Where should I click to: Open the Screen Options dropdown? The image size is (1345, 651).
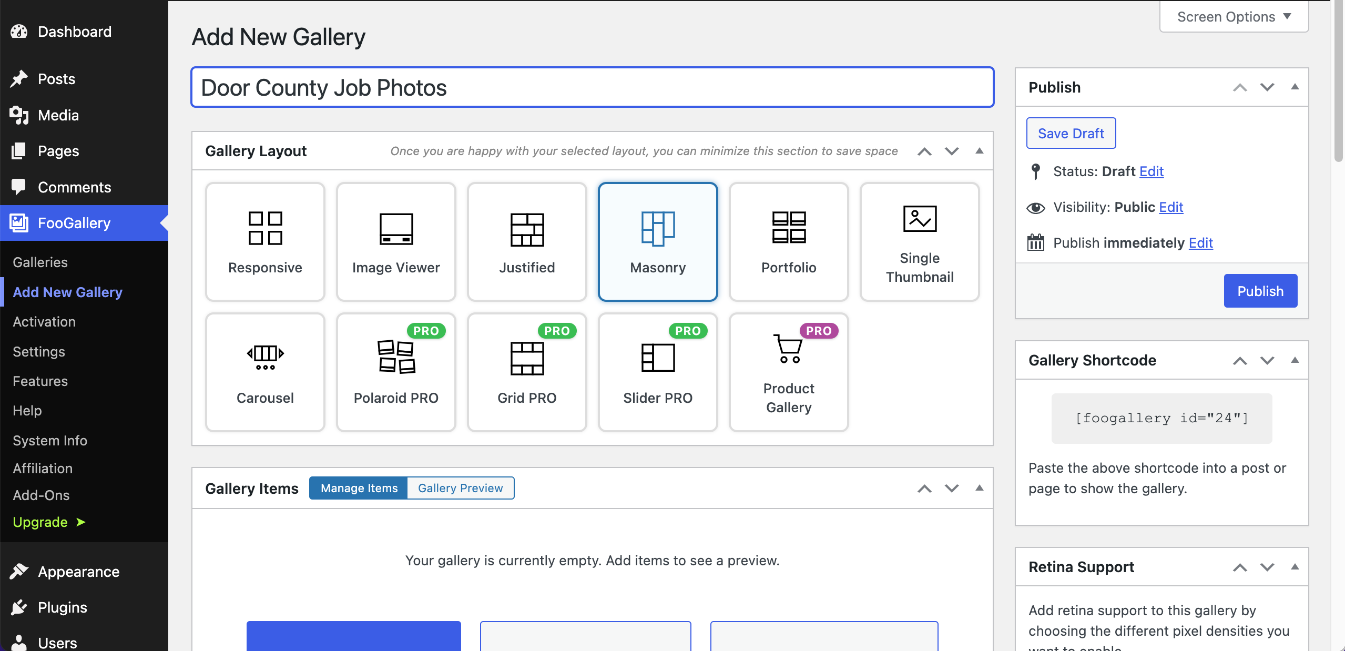[x=1234, y=16]
